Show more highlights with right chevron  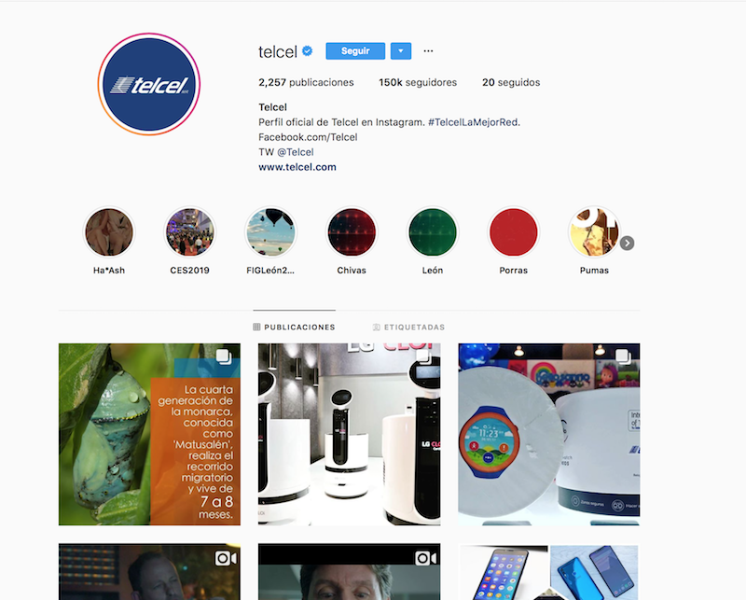627,244
